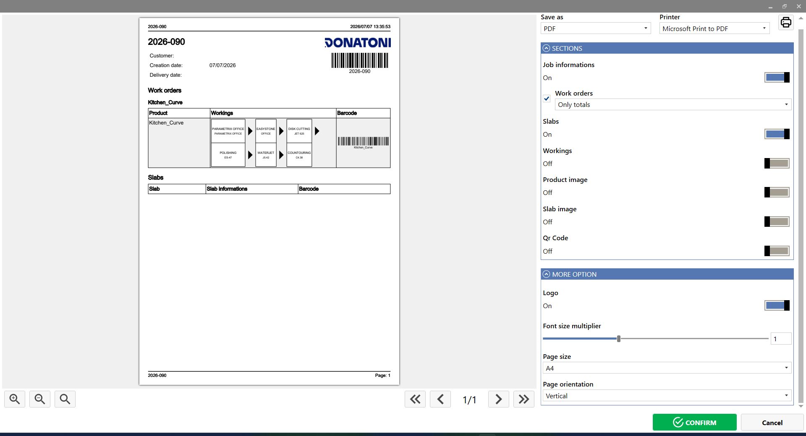Image resolution: width=806 pixels, height=436 pixels.
Task: Open the Page orientation dropdown
Action: (x=667, y=396)
